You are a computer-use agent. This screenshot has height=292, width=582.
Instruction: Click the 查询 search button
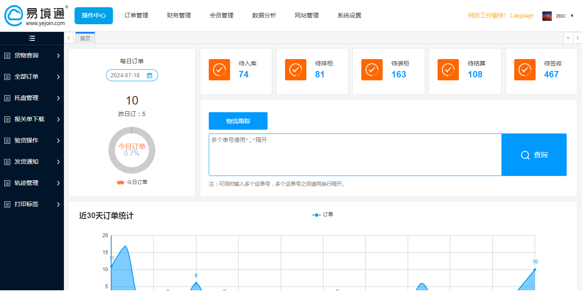click(x=534, y=155)
